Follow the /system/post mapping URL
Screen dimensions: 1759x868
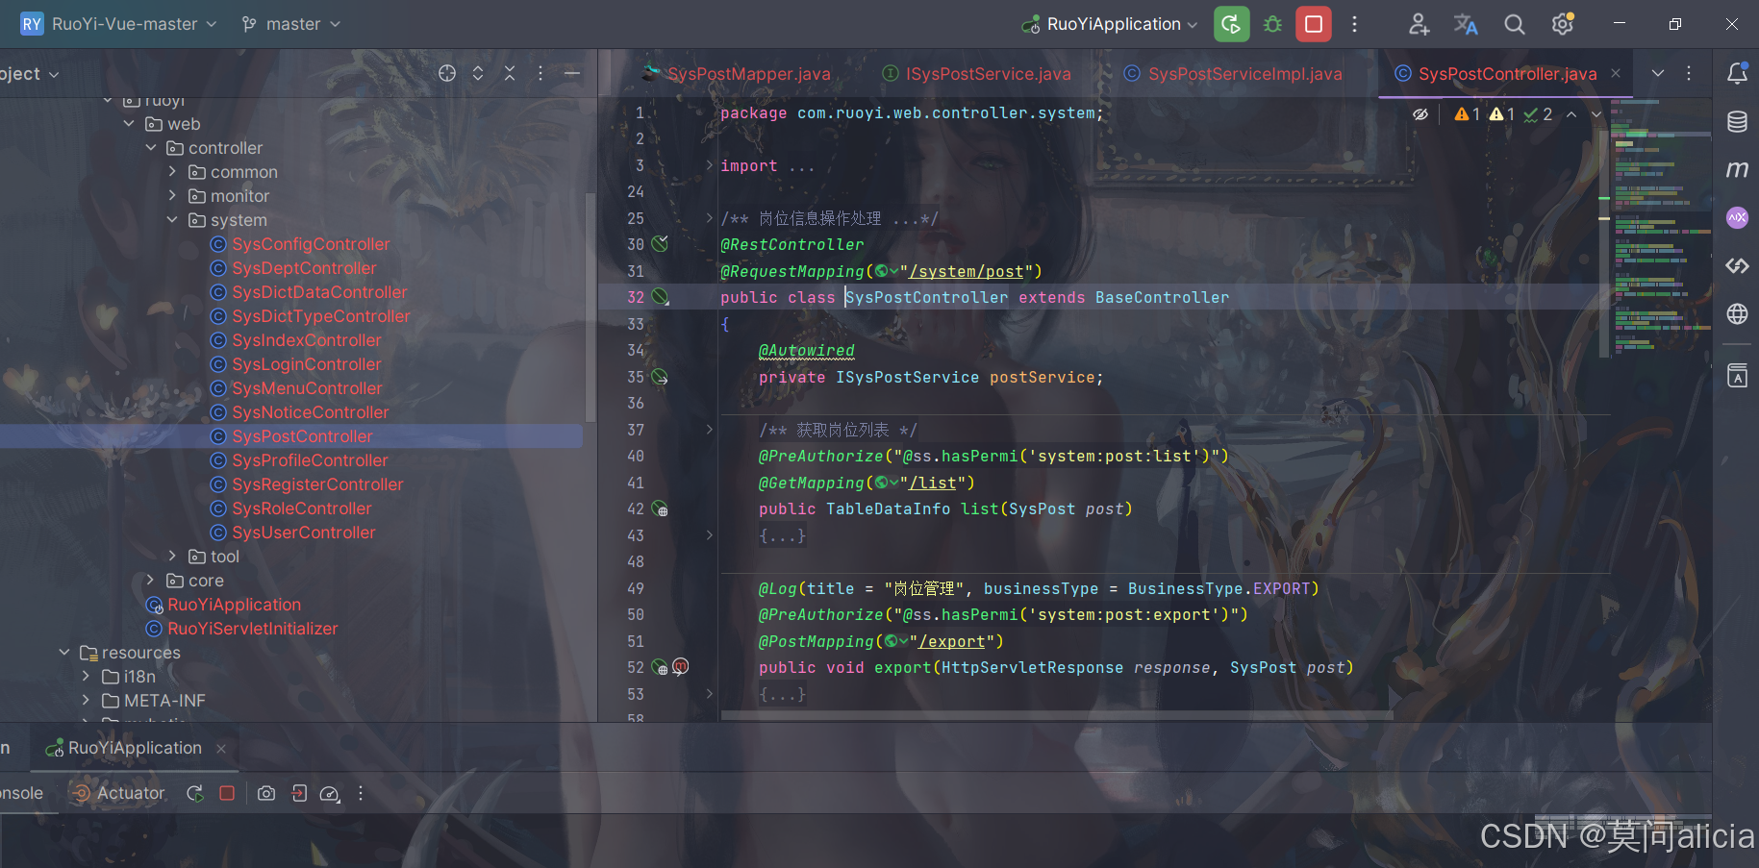[966, 272]
